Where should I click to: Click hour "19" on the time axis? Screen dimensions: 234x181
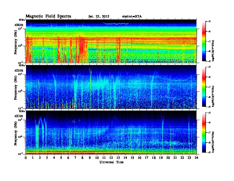coord(161,158)
